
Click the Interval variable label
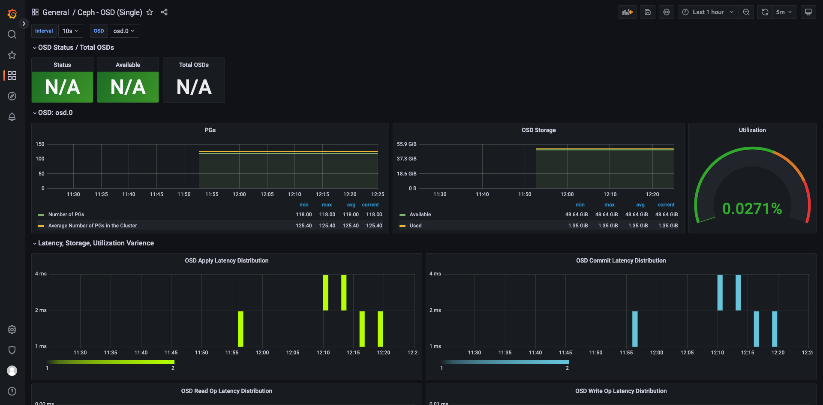coord(44,31)
